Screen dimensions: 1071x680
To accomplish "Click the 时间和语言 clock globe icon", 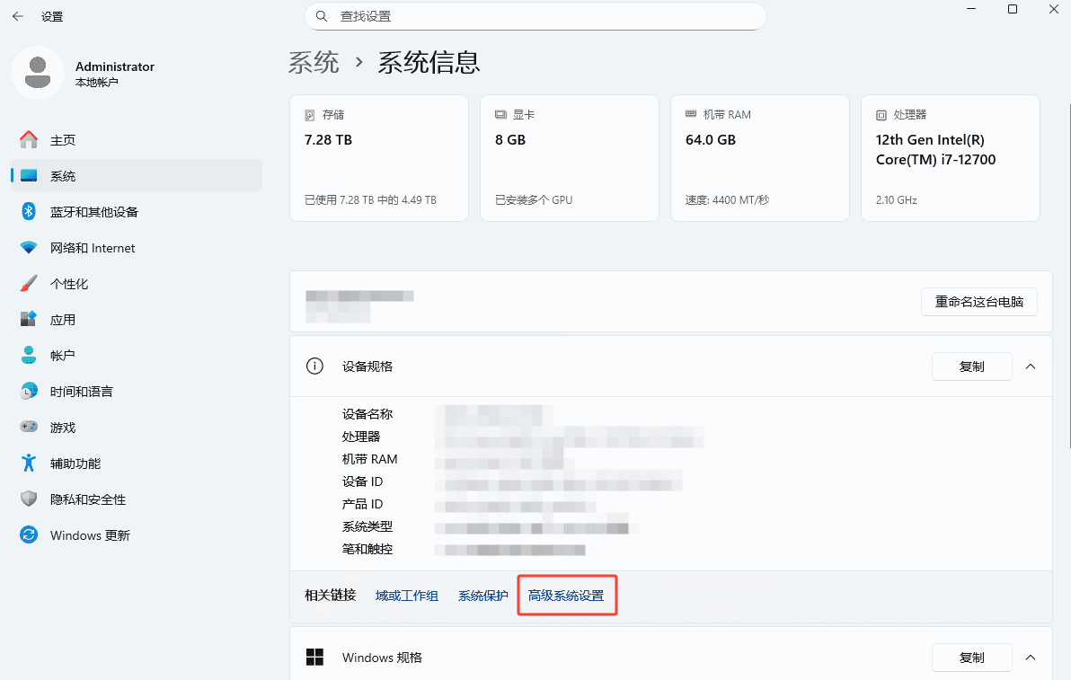I will point(29,392).
